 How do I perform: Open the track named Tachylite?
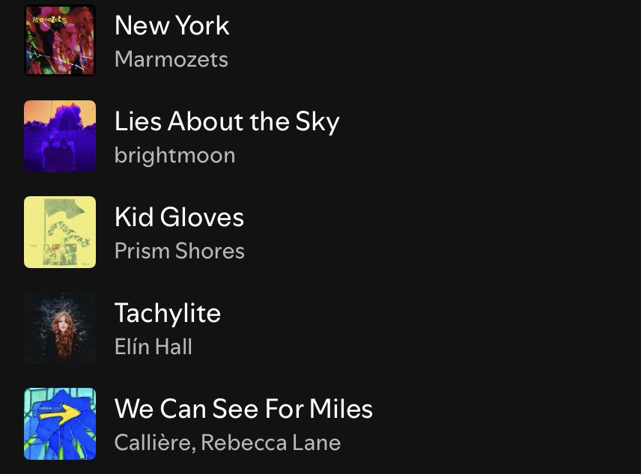[167, 313]
